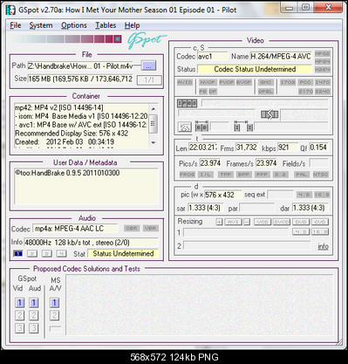Click the kbps value 921
Viewport: 348px width, 364px height.
287,148
